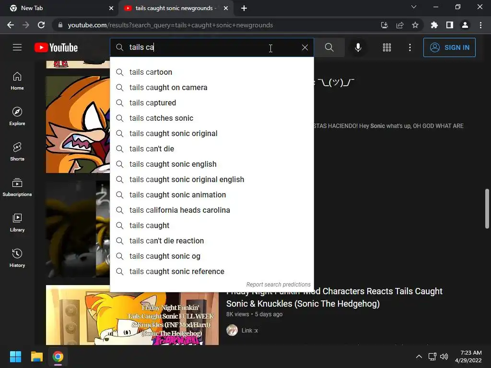Click 'Report search predictions' link

pos(279,285)
